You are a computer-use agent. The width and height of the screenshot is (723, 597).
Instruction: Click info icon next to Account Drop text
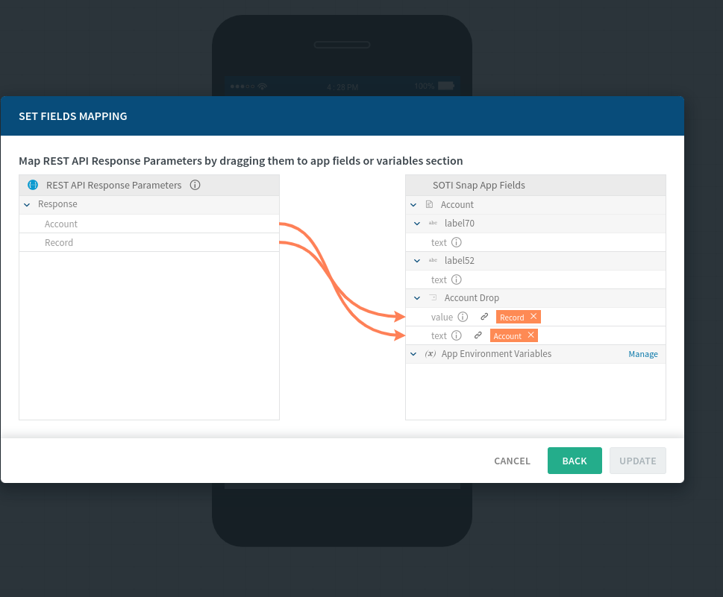click(457, 335)
